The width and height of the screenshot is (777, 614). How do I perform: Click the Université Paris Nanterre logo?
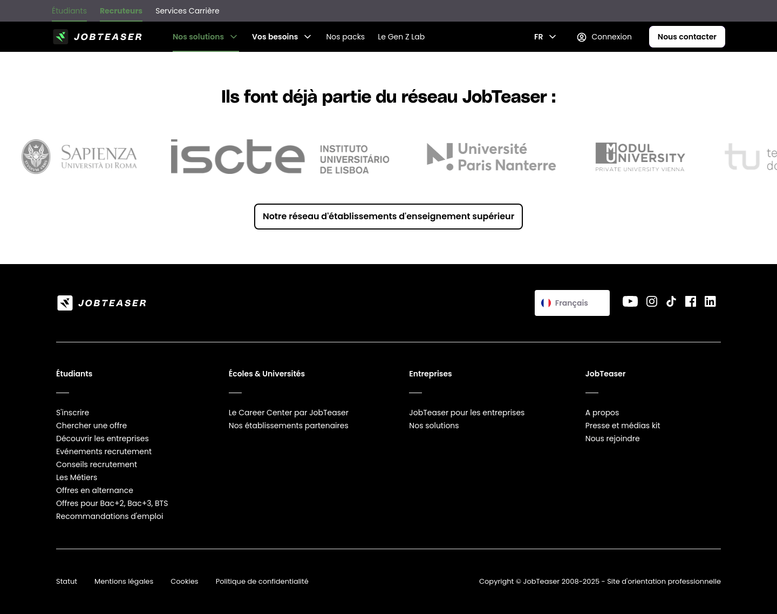[492, 157]
